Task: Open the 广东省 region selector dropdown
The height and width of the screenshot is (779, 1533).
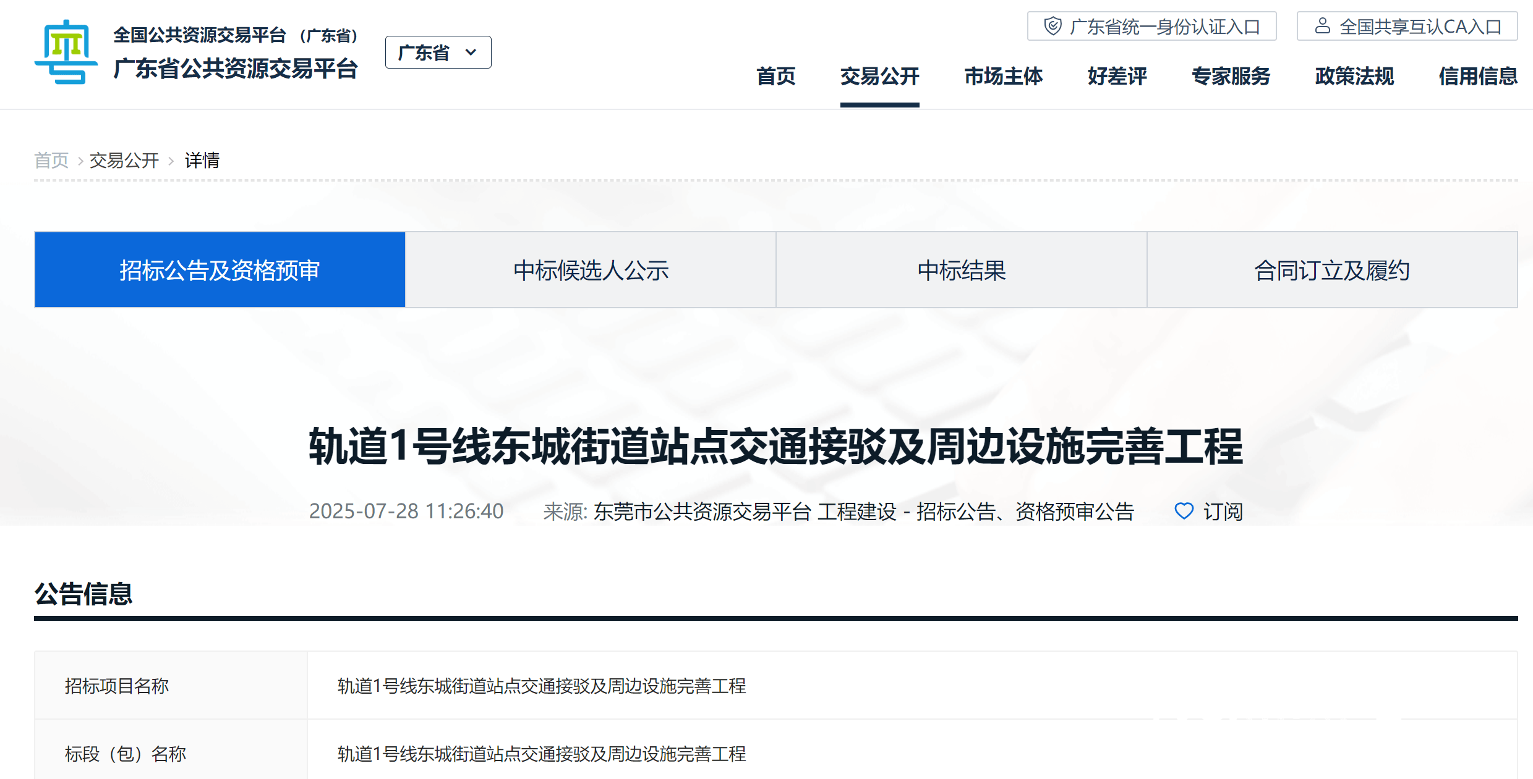Action: (438, 53)
